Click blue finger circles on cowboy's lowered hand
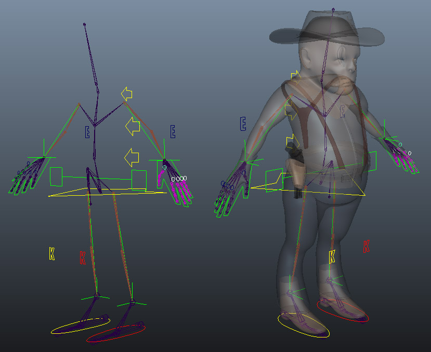 point(228,185)
